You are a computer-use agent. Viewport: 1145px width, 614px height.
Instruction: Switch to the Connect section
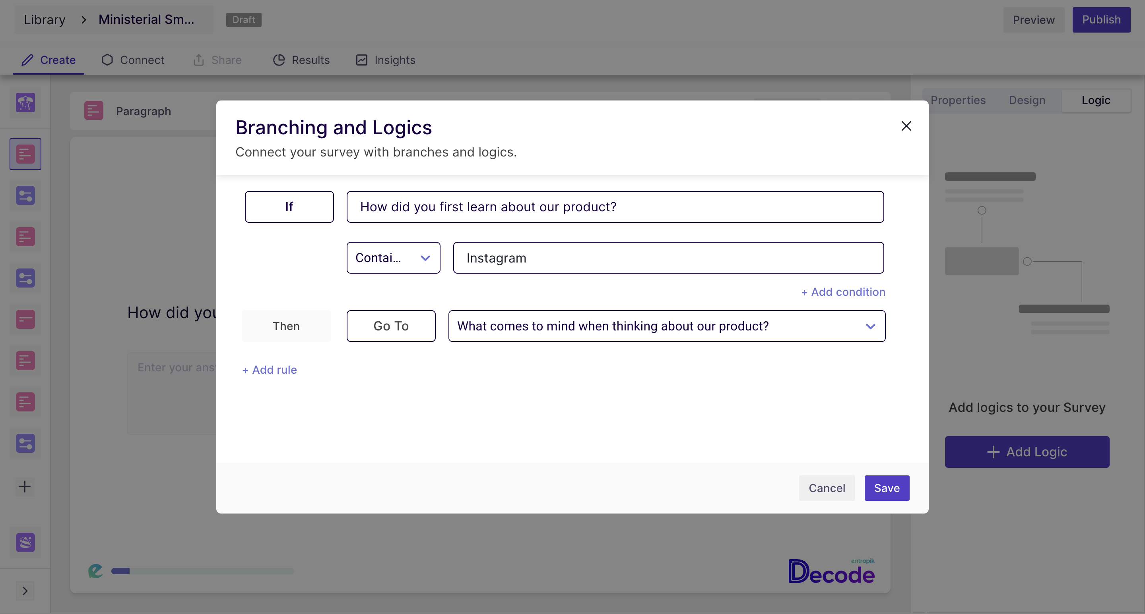click(x=132, y=60)
